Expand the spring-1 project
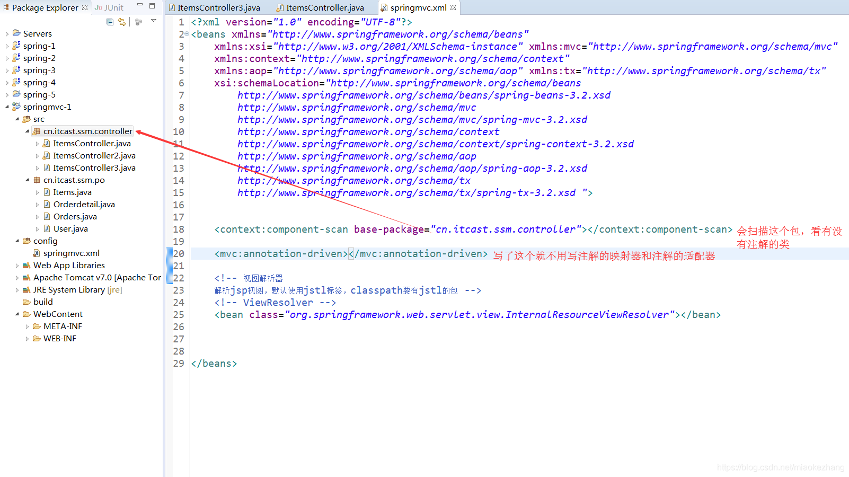The height and width of the screenshot is (477, 849). pyautogui.click(x=7, y=46)
